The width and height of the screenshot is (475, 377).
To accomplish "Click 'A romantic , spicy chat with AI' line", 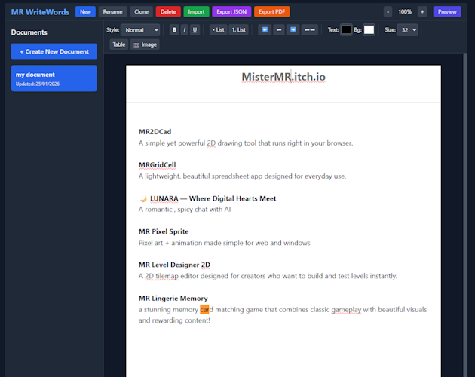I will 185,210.
